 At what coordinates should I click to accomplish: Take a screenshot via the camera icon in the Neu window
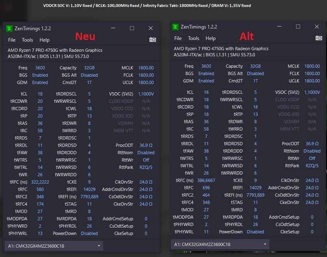[x=153, y=40]
